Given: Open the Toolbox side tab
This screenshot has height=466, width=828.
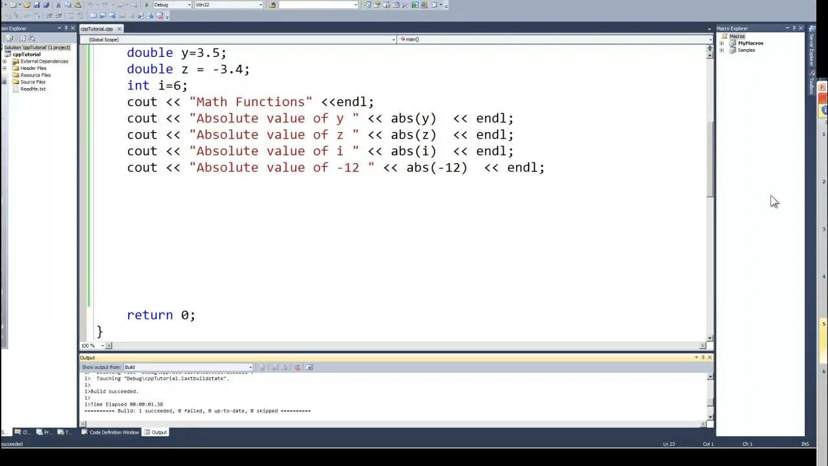Looking at the screenshot, I should tap(811, 81).
